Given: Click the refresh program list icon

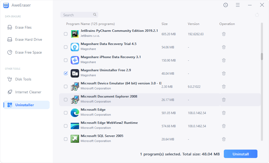Looking at the screenshot, I should [257, 15].
